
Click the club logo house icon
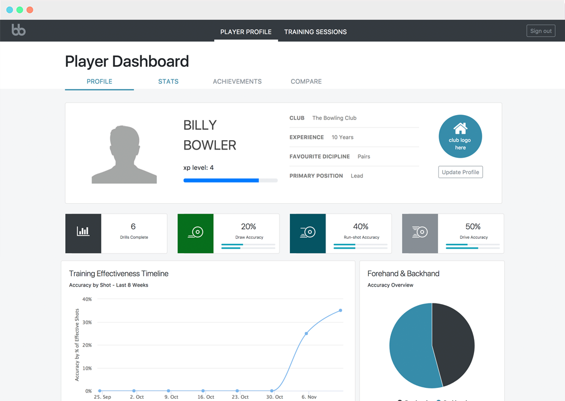click(x=460, y=128)
